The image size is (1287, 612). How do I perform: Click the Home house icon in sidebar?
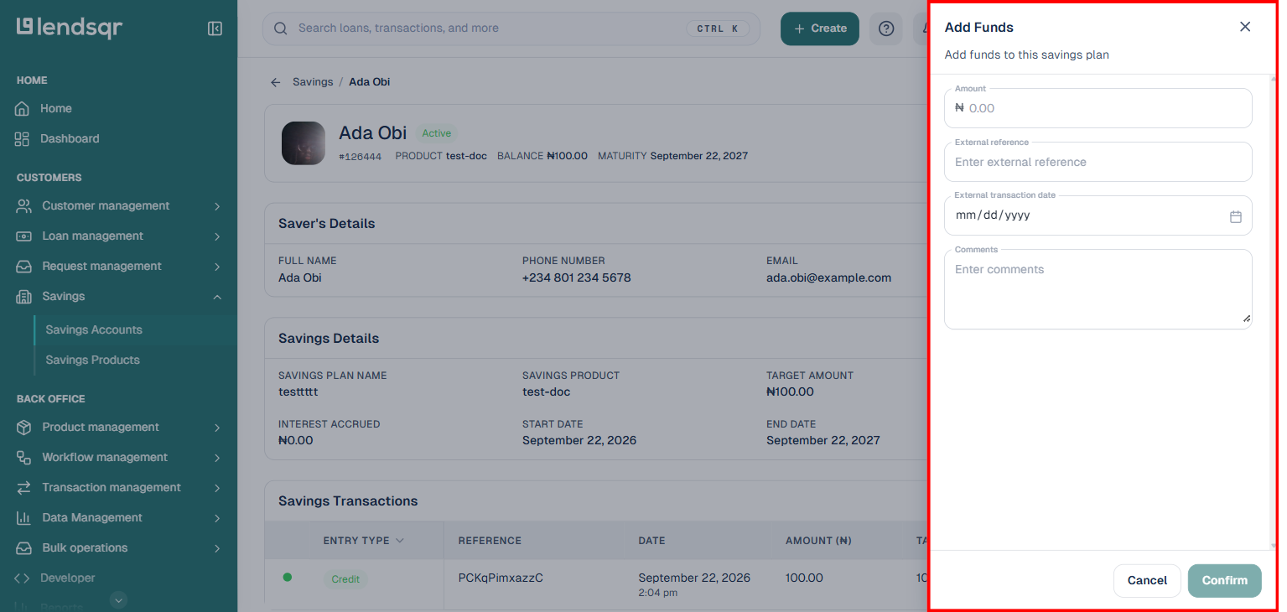point(22,108)
